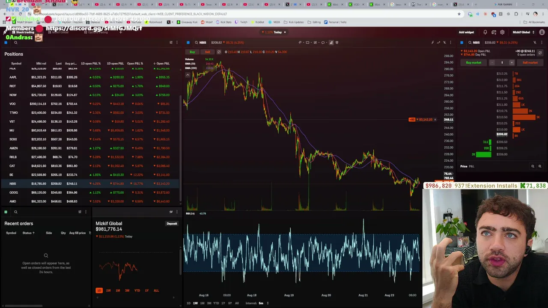The height and width of the screenshot is (308, 548).
Task: Select 1D range in account performance chart
Action: click(x=99, y=290)
